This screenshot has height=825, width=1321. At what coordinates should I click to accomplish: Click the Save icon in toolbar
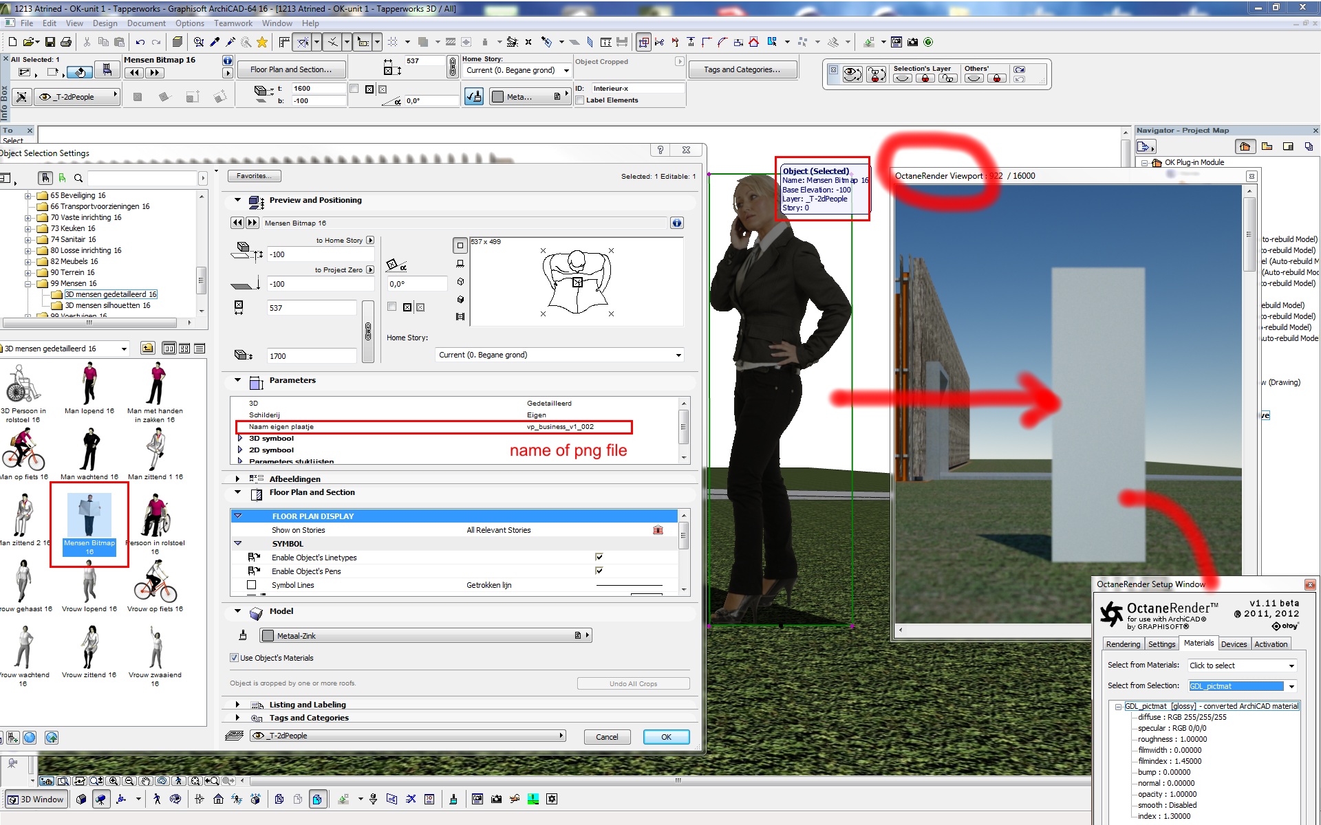50,42
